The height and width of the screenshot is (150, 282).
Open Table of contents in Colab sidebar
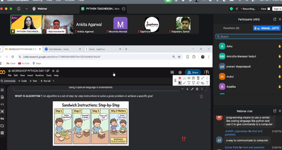point(3,90)
